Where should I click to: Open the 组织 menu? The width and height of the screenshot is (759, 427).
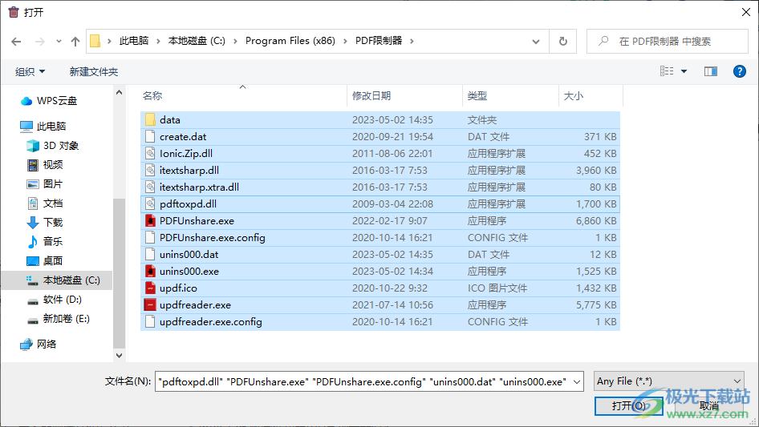click(x=30, y=71)
